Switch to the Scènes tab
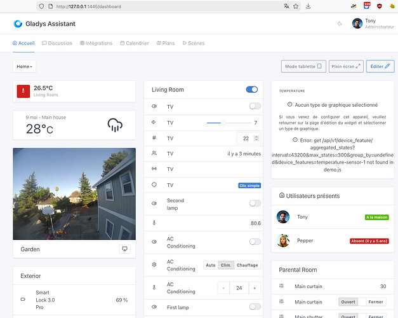Viewport: 398px width, 318px height. tap(195, 43)
